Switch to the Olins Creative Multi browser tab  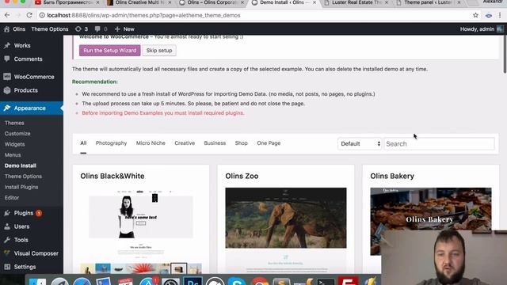(x=139, y=2)
